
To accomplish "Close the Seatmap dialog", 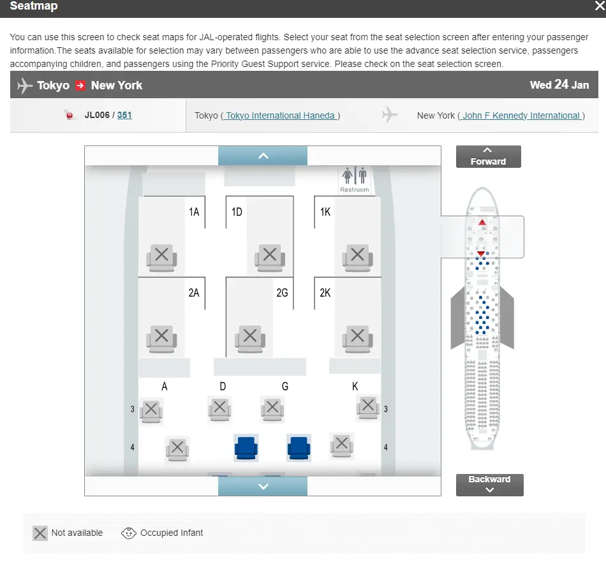I will [x=598, y=6].
